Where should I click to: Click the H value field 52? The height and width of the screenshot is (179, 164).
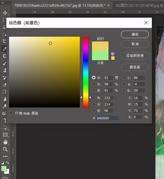coord(108,78)
